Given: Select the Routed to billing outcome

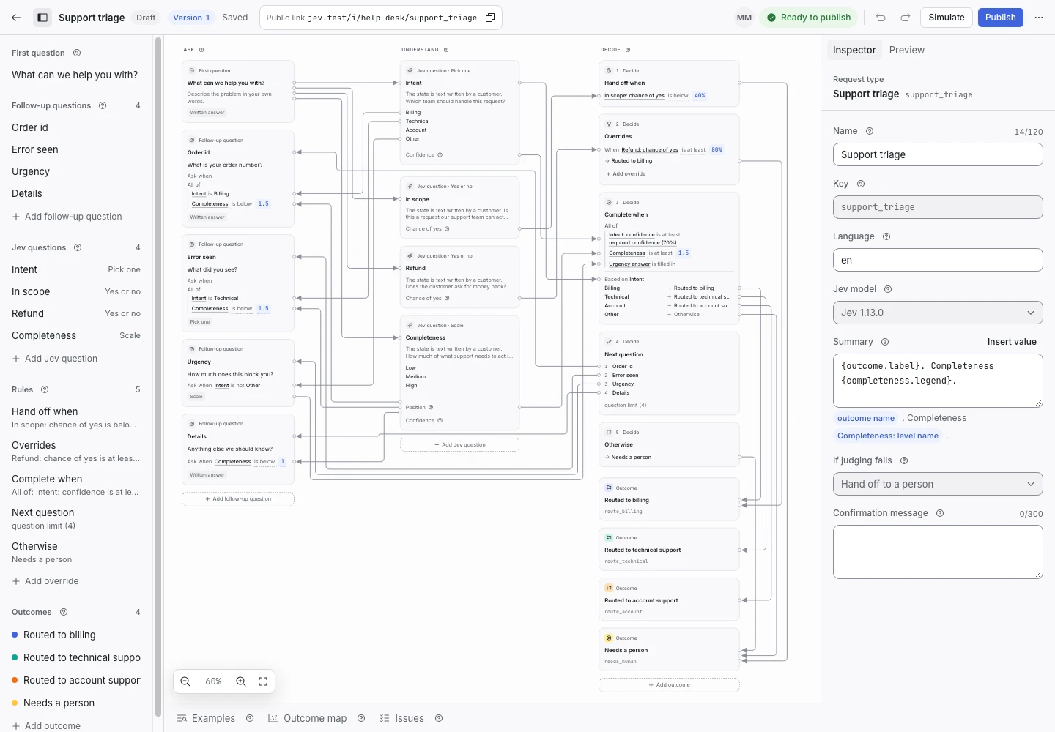Looking at the screenshot, I should tap(59, 635).
